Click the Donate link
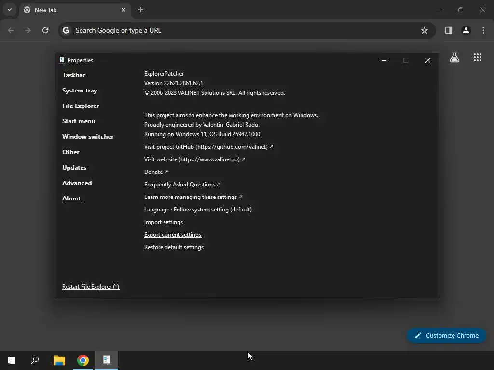The height and width of the screenshot is (370, 494). click(x=156, y=172)
